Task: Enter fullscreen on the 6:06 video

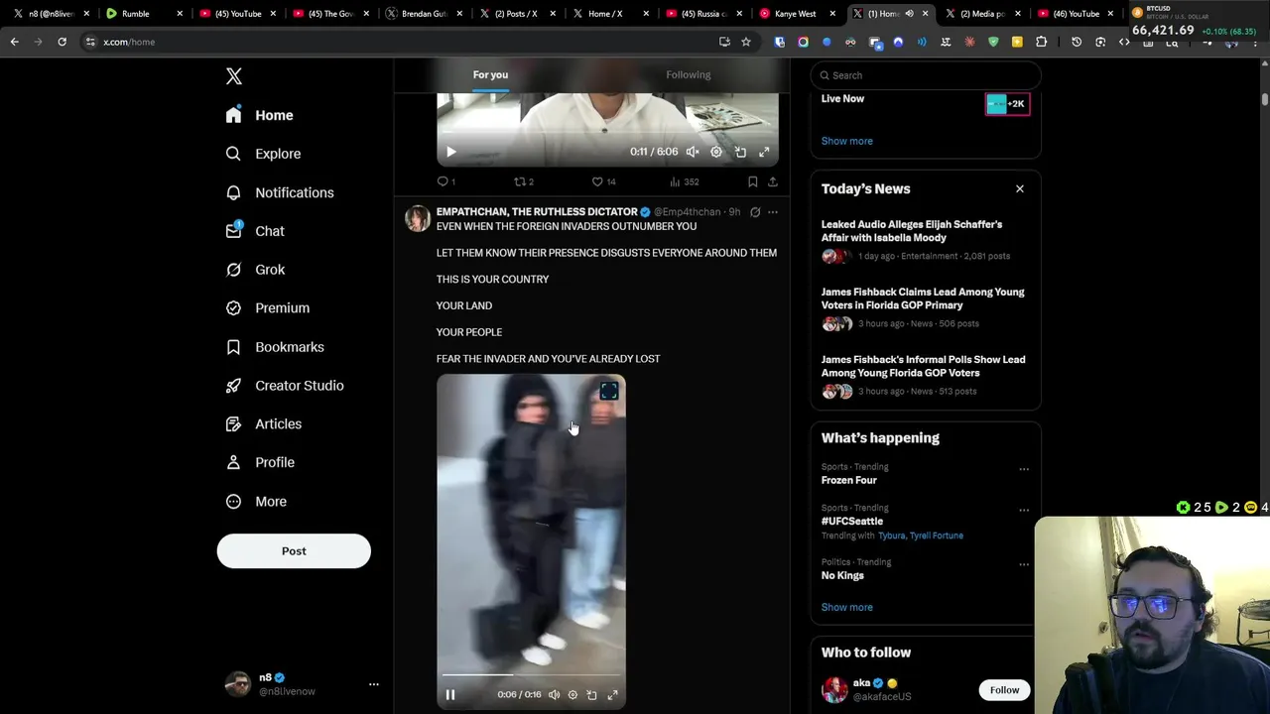Action: (x=764, y=152)
